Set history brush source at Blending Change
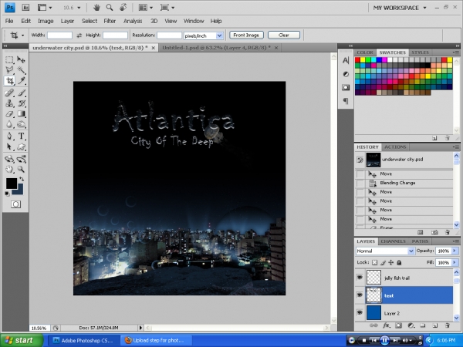This screenshot has width=463, height=347. point(360,183)
